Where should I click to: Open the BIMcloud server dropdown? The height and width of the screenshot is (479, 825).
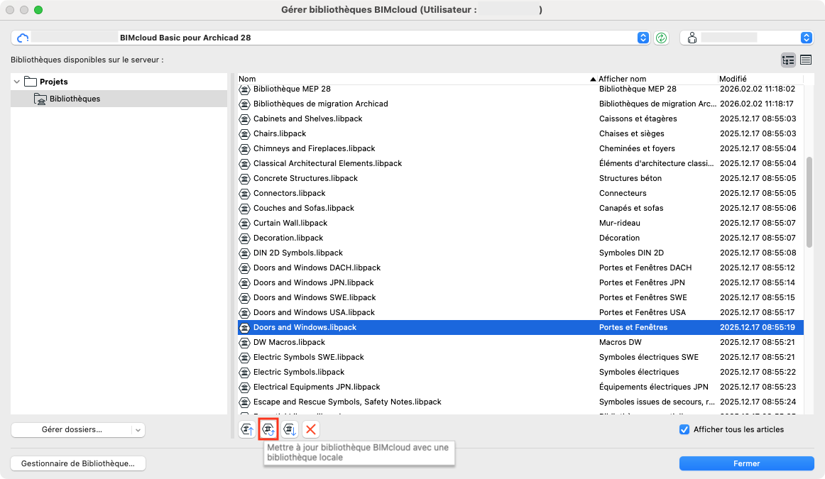643,38
